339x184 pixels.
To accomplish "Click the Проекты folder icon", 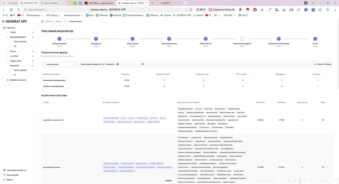I will (x=4, y=28).
